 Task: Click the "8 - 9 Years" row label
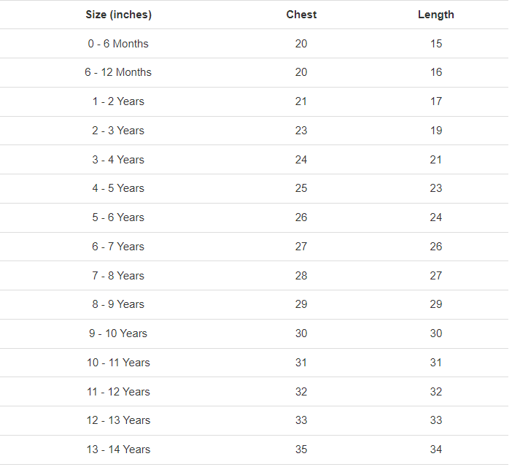point(118,304)
